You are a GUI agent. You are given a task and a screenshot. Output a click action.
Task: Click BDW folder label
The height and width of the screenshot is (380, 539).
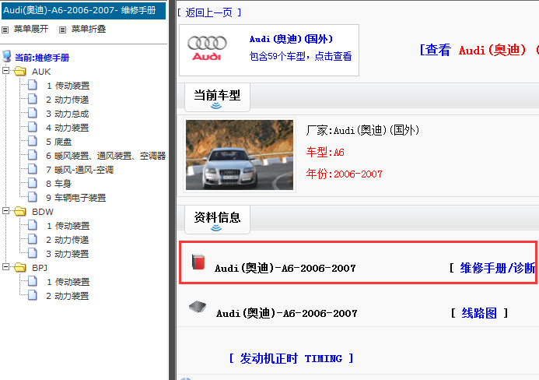(x=43, y=212)
